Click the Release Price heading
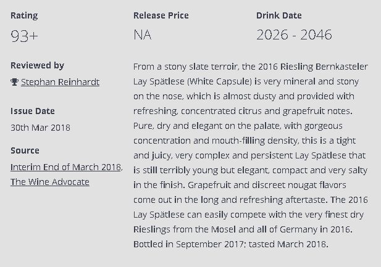Image resolution: width=381 pixels, height=267 pixels. pyautogui.click(x=161, y=15)
